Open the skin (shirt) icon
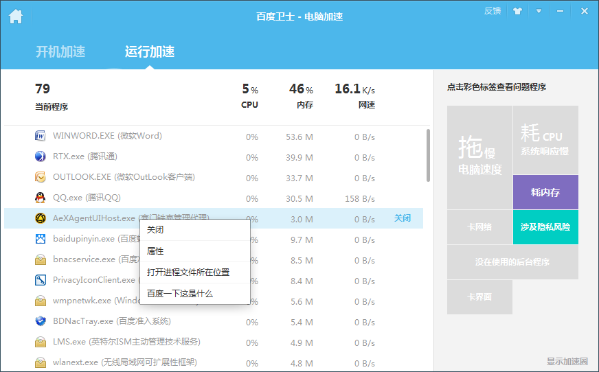 point(518,11)
